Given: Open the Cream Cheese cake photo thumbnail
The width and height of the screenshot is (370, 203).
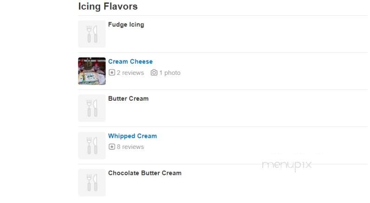Looking at the screenshot, I should point(92,71).
